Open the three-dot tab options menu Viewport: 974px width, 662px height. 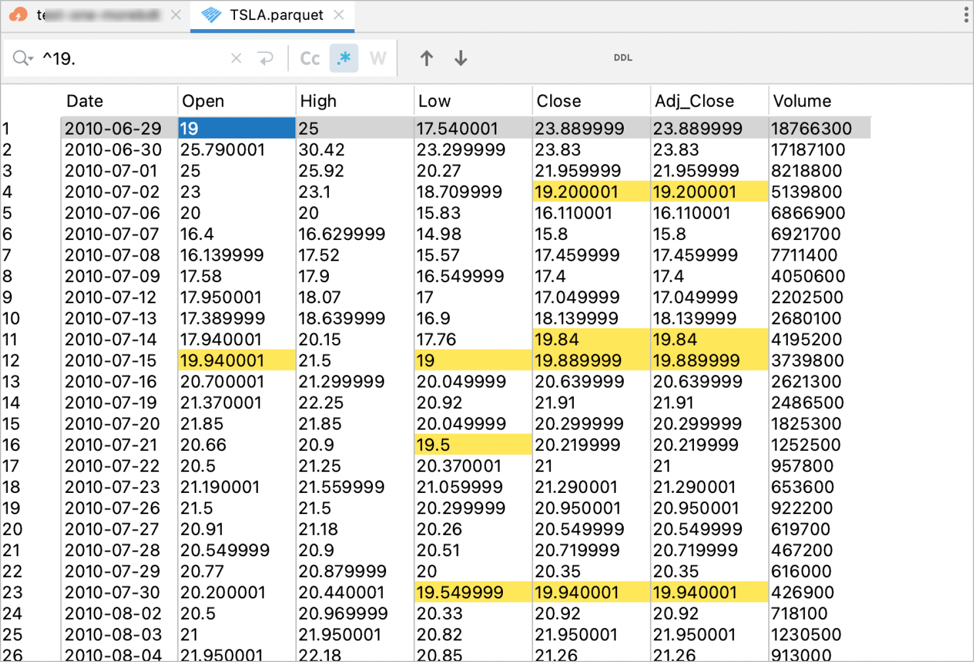pos(966,15)
